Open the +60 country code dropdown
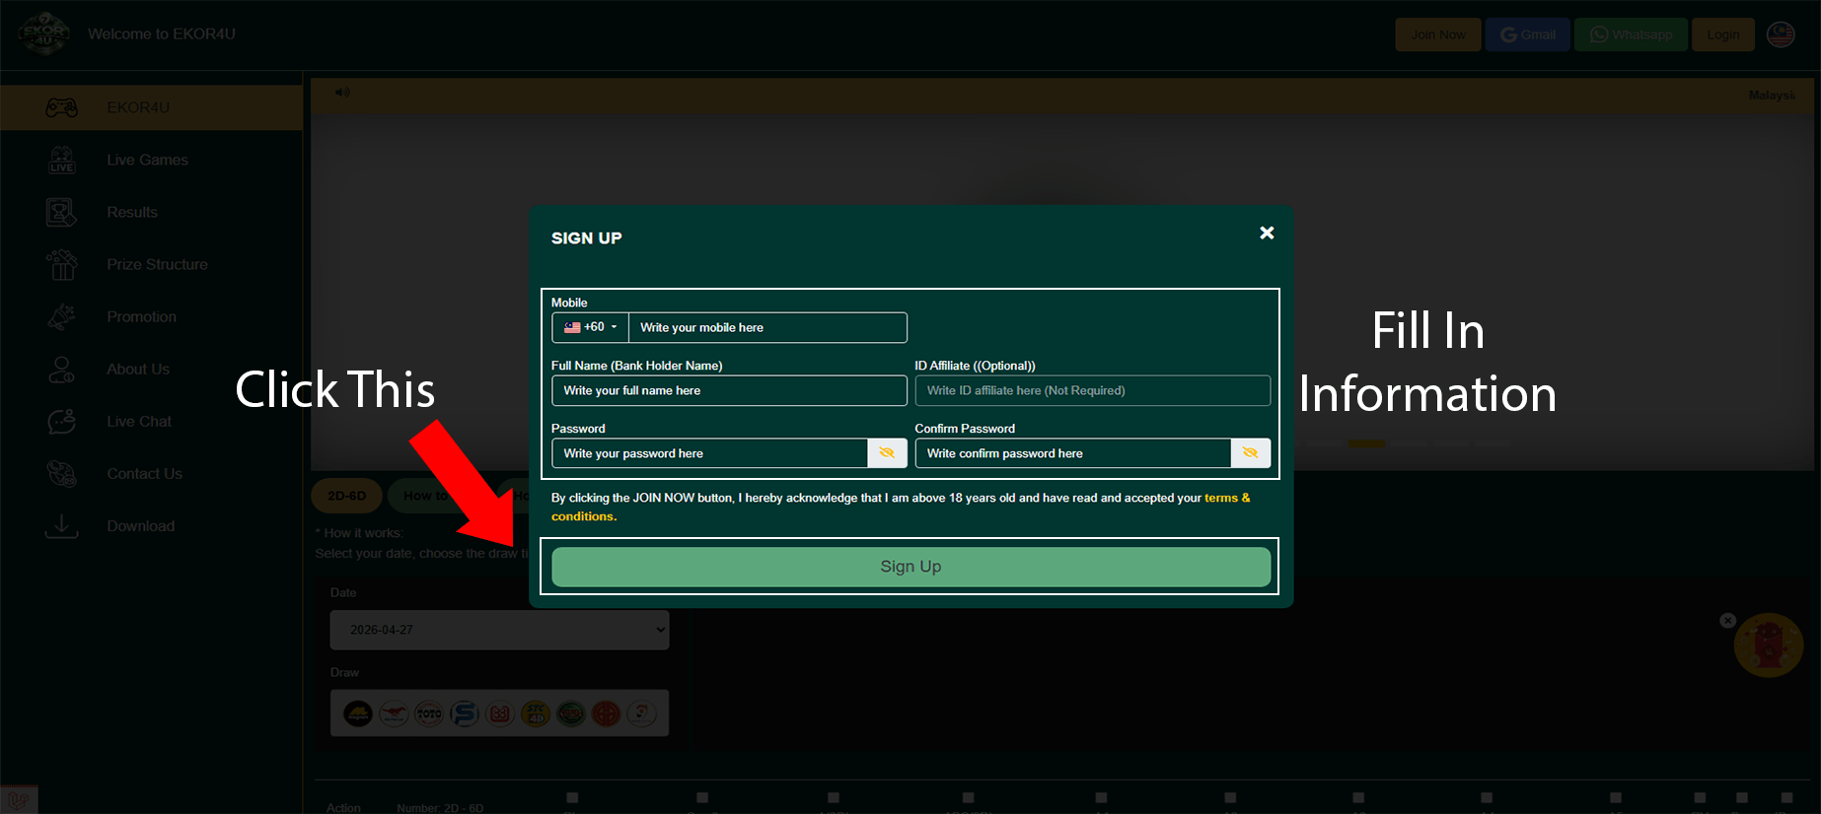Image resolution: width=1821 pixels, height=814 pixels. coord(590,327)
